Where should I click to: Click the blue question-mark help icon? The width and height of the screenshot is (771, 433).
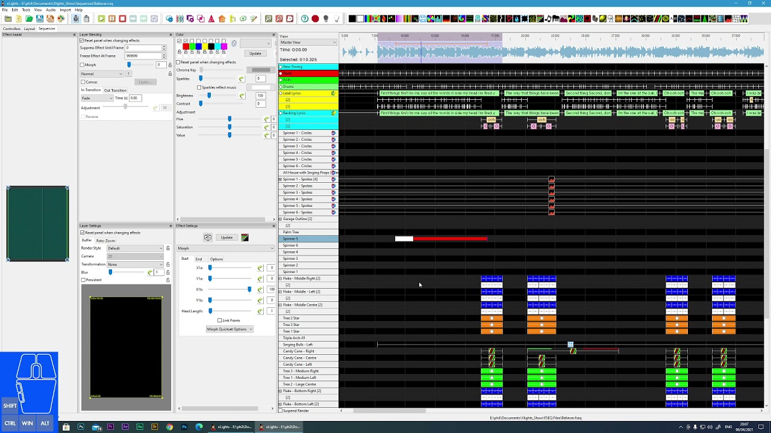point(305,19)
